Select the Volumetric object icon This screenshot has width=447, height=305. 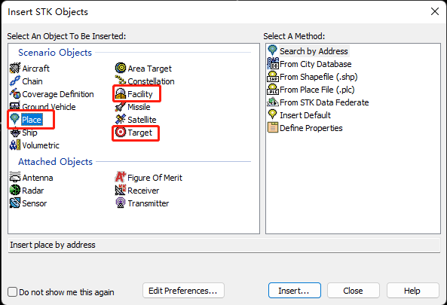tap(15, 145)
